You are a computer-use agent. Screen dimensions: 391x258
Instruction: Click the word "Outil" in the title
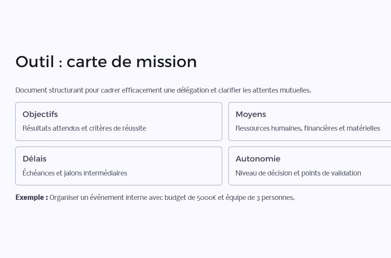(x=35, y=62)
